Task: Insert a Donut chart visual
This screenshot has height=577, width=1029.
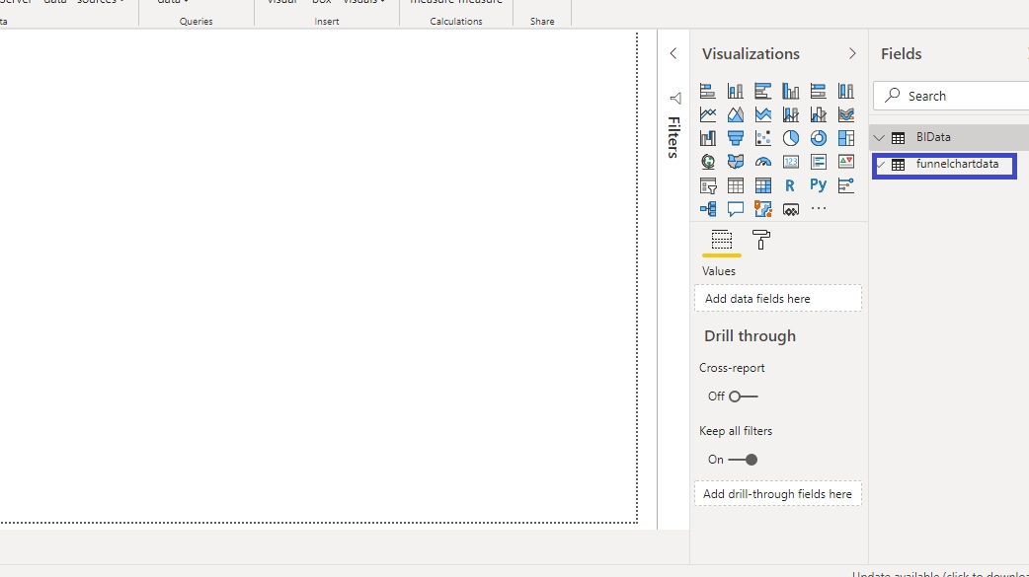Action: click(x=818, y=138)
